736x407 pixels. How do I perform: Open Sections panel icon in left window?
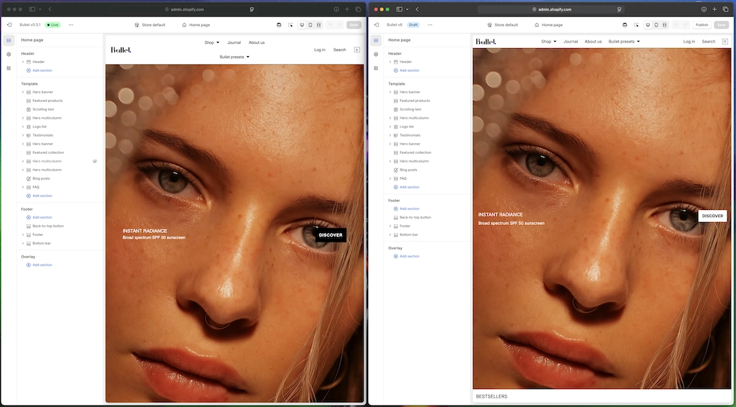(x=9, y=40)
